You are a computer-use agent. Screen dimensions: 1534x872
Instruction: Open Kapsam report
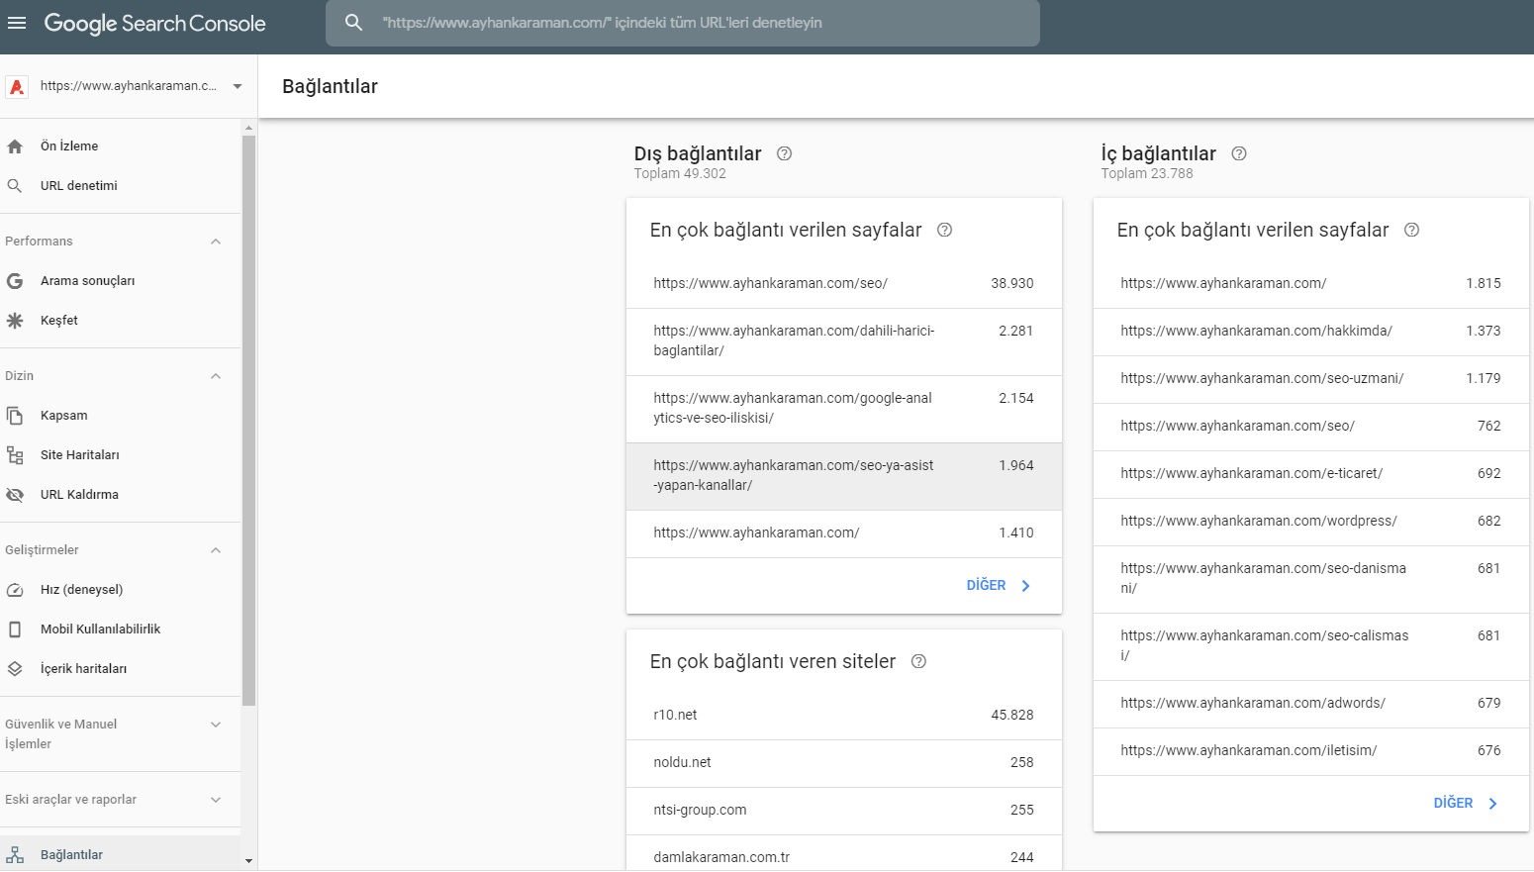click(120, 416)
